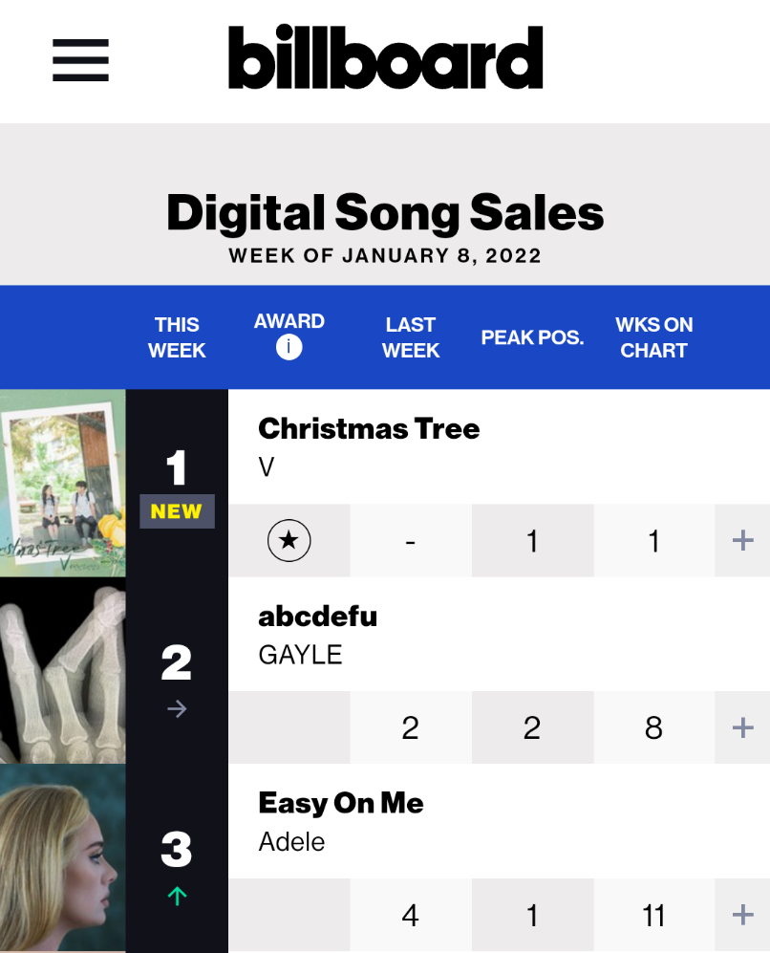Click the abcdefu x-ray cover art
Viewport: 770px width, 953px height.
tap(63, 670)
